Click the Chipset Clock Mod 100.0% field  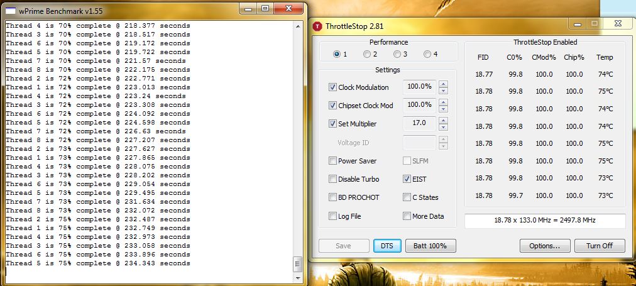point(419,105)
